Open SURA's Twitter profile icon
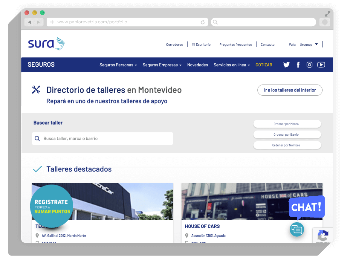356x263 pixels. click(x=286, y=65)
